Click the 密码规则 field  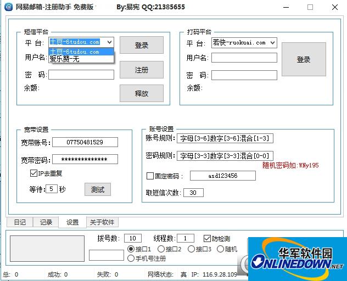pos(225,156)
